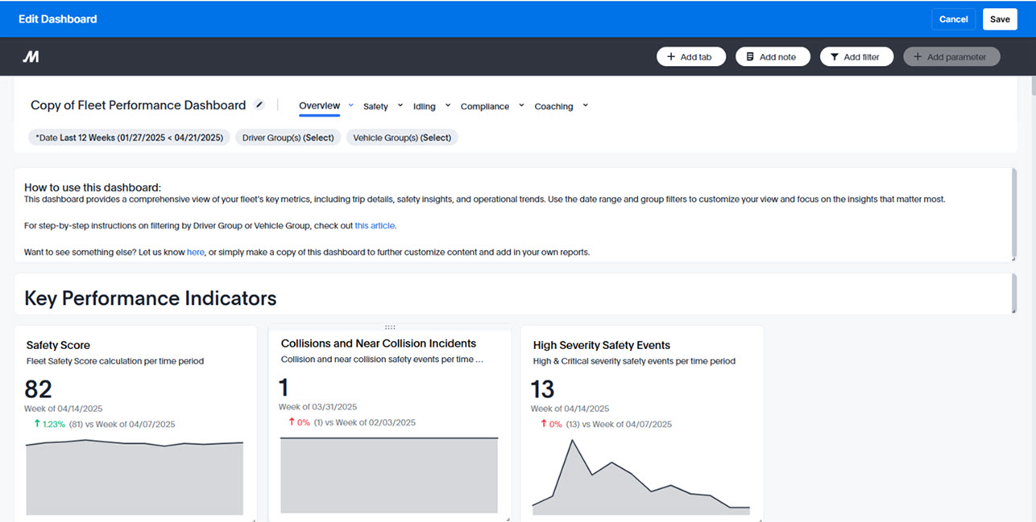The width and height of the screenshot is (1036, 522).
Task: Click the Motive logo icon
Action: tap(31, 56)
